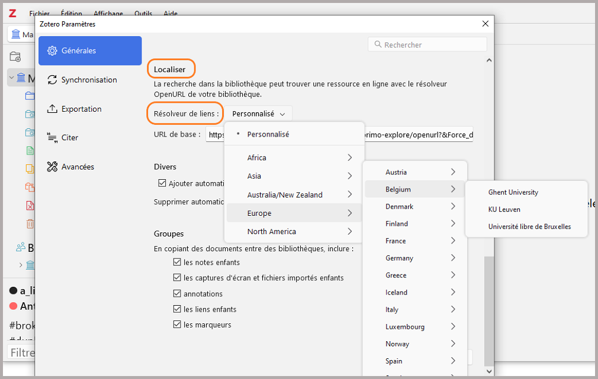Open the Exportation settings pane
This screenshot has width=598, height=379.
(x=90, y=109)
